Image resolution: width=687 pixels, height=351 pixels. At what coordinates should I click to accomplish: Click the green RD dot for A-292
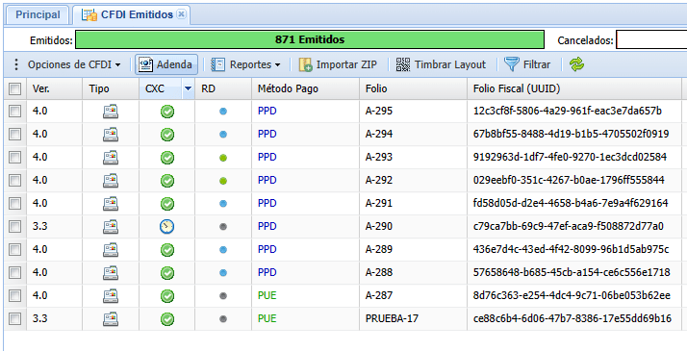point(223,181)
